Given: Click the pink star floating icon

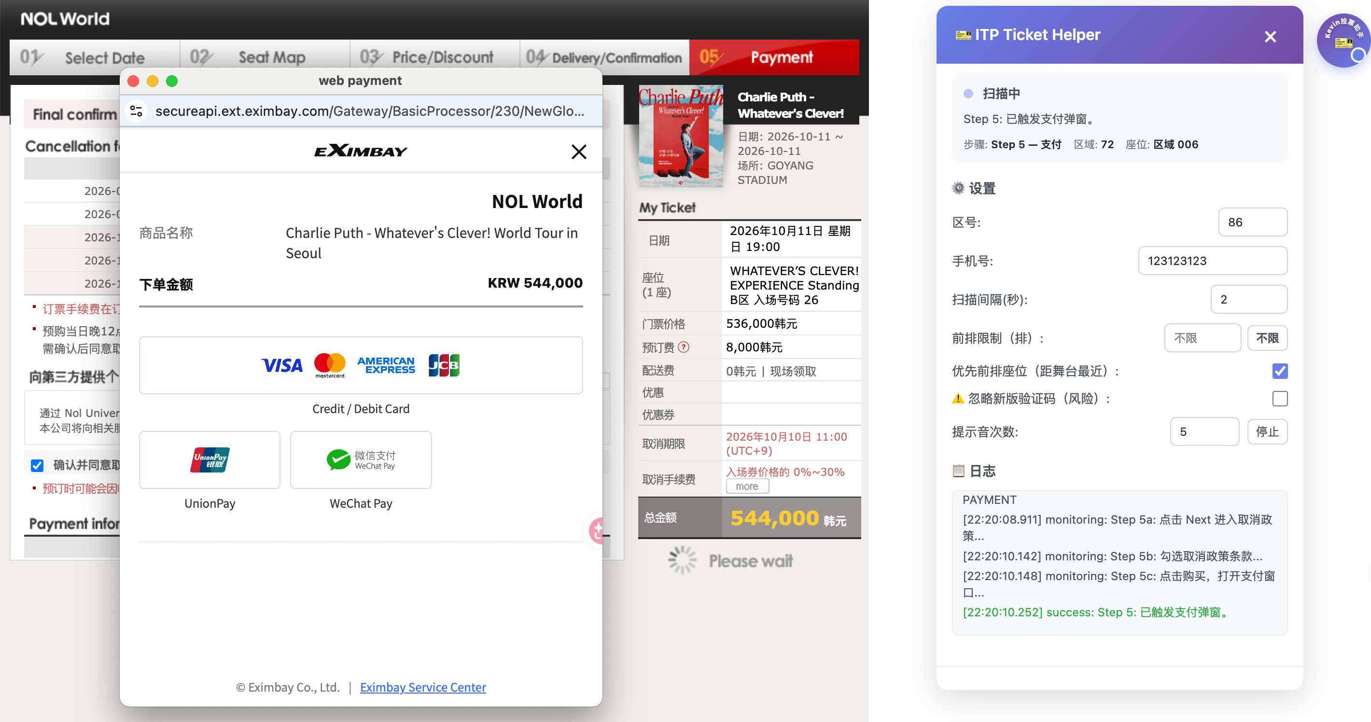Looking at the screenshot, I should [x=596, y=530].
